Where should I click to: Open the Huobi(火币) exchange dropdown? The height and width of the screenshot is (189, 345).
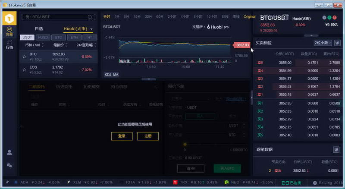point(78,29)
